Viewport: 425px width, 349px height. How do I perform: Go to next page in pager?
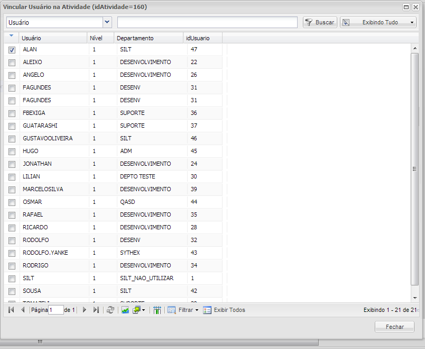tap(84, 310)
